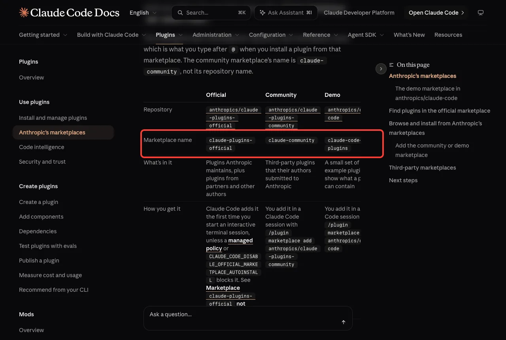Open the Configuration dropdown
Viewport: 506px width, 340px height.
pyautogui.click(x=271, y=35)
